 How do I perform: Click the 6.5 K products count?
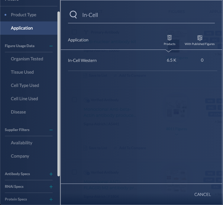click(171, 60)
